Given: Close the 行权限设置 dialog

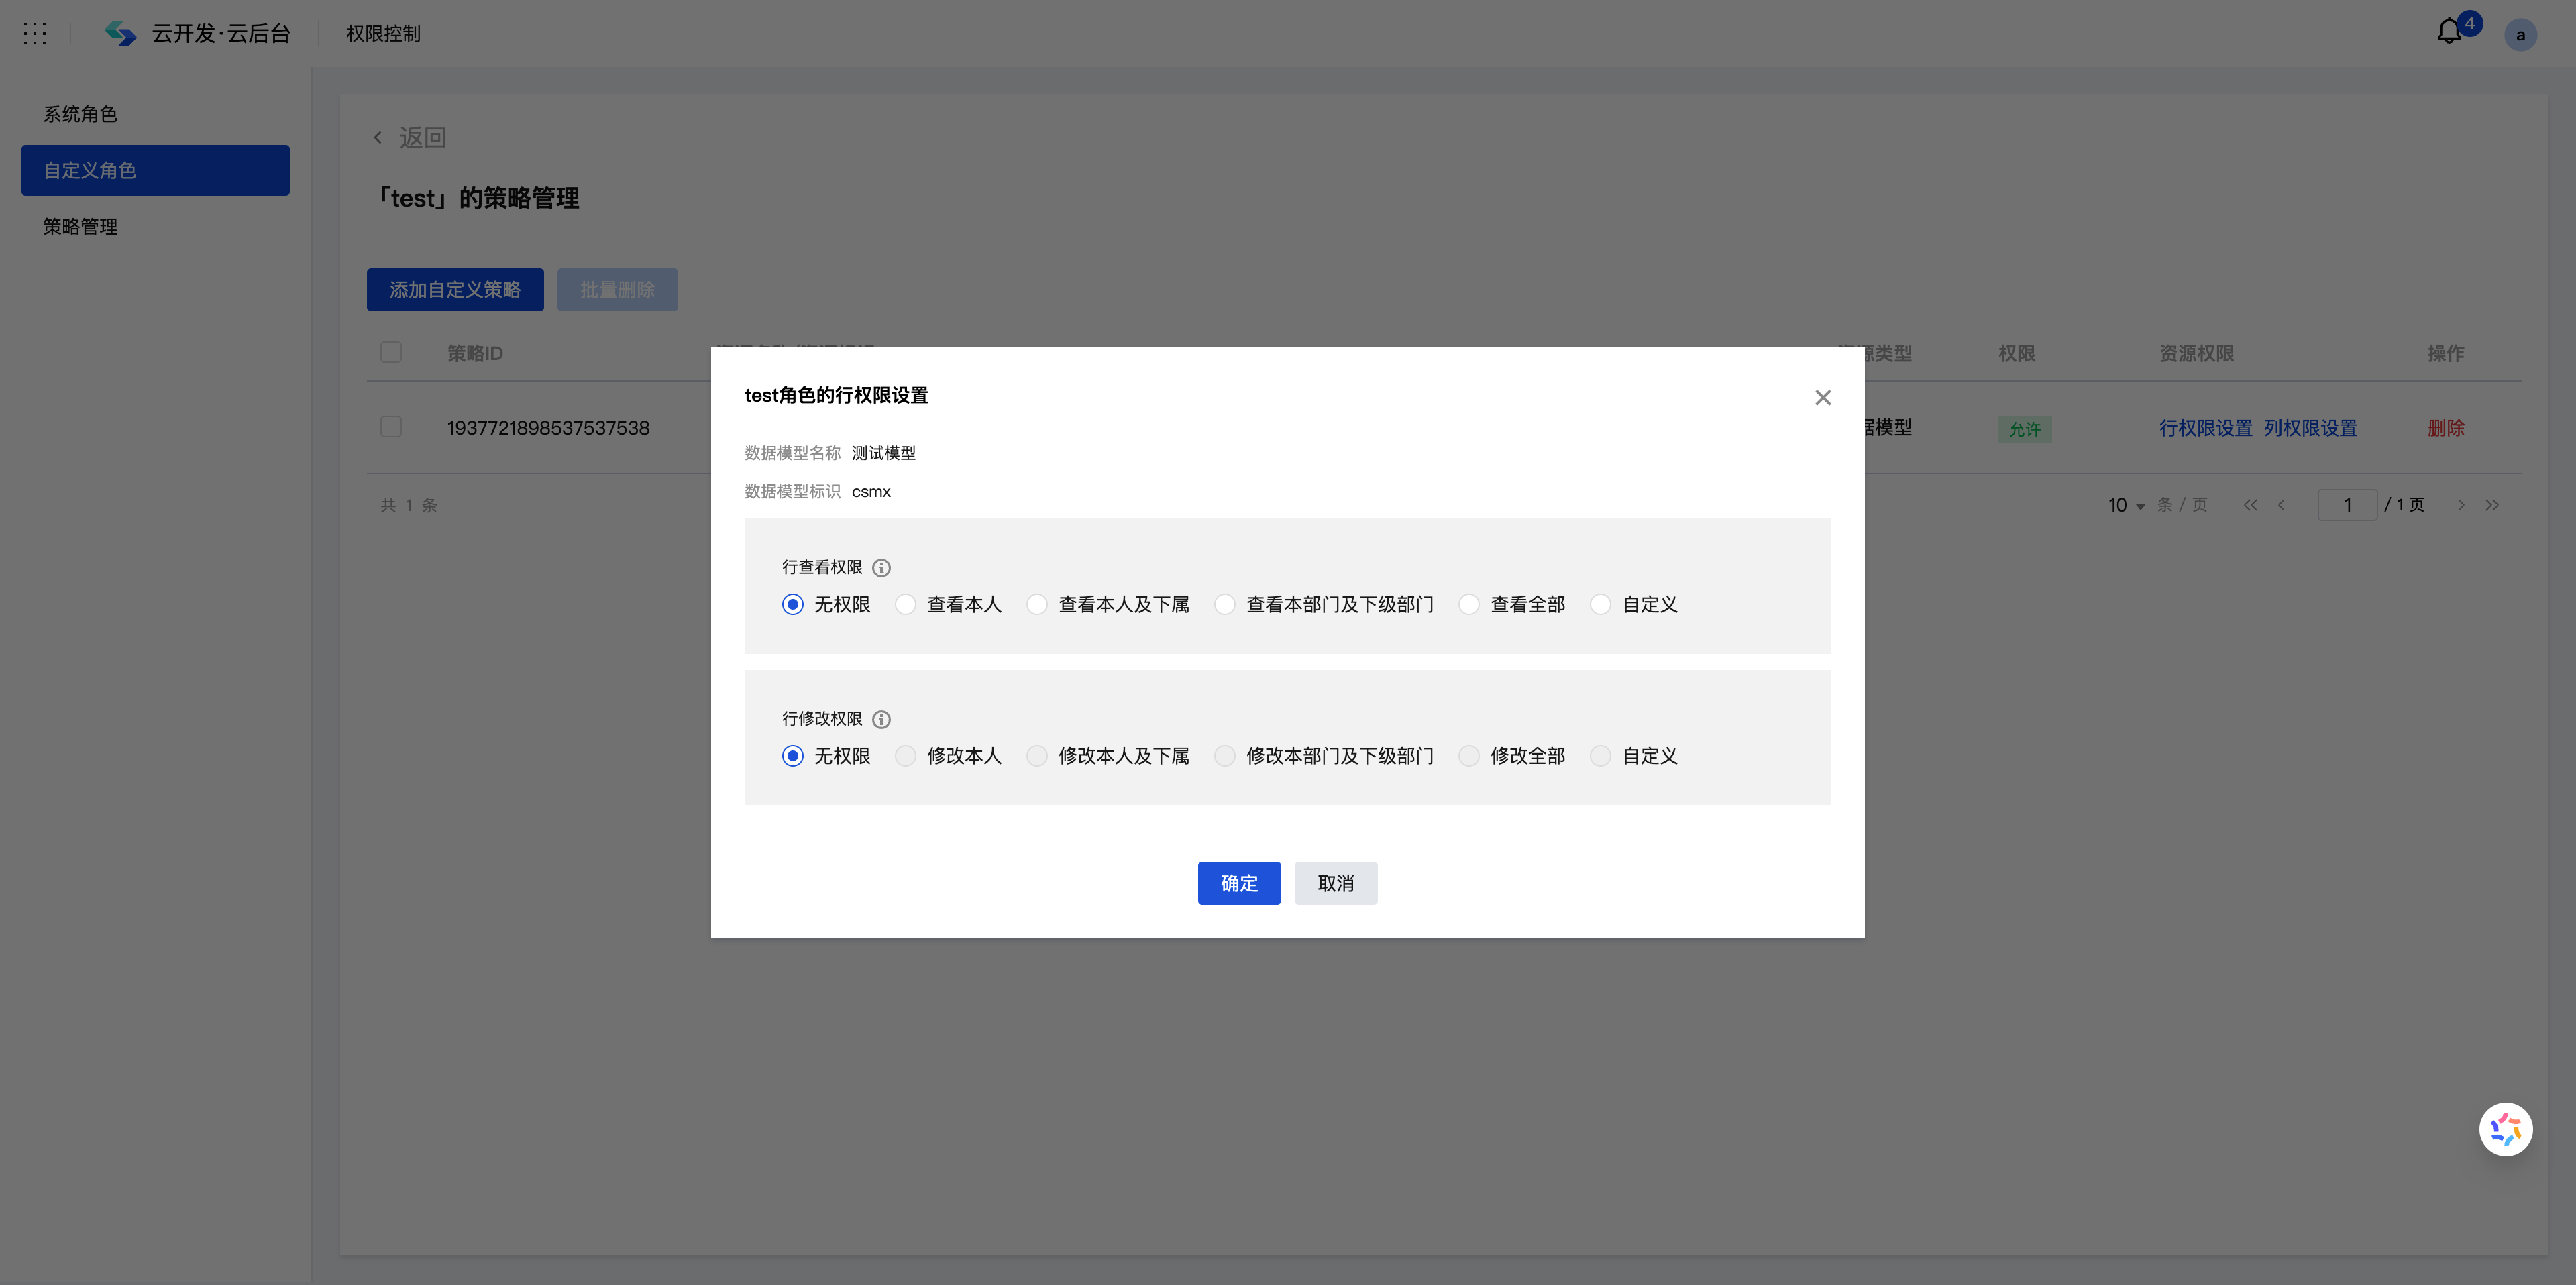Looking at the screenshot, I should 1822,397.
